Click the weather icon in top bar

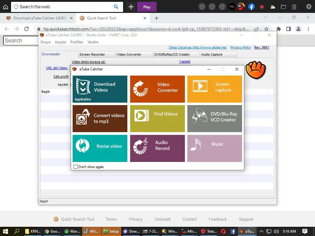[273, 7]
